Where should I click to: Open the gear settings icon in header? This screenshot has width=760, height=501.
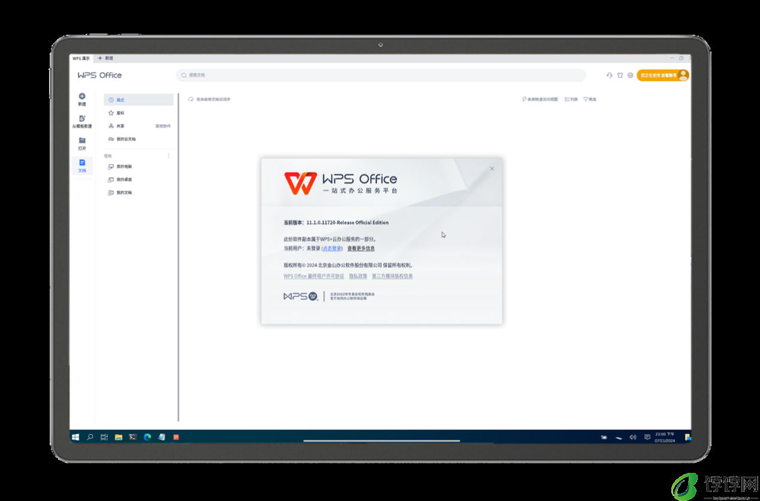coord(630,75)
